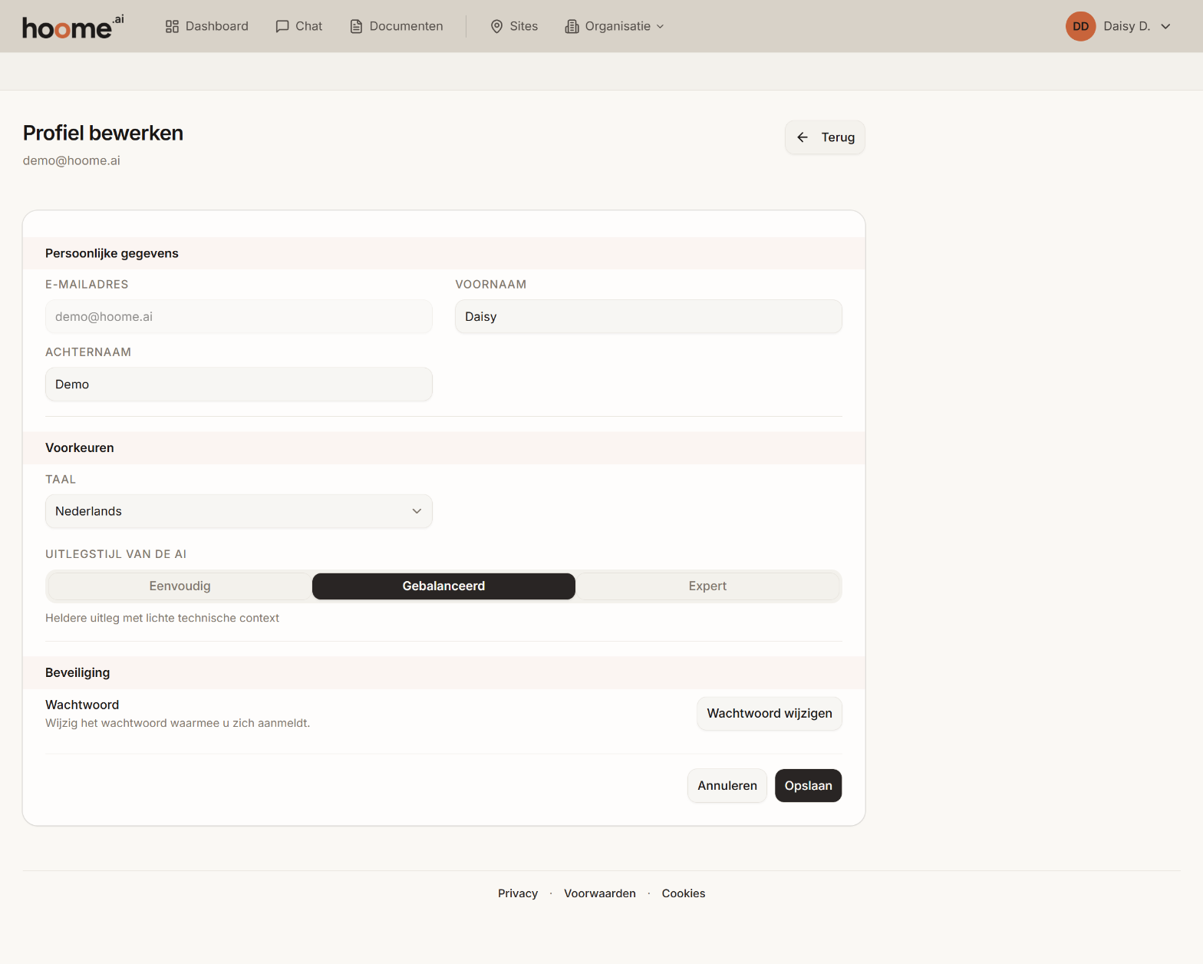
Task: Click the Documenten file icon
Action: tap(356, 27)
